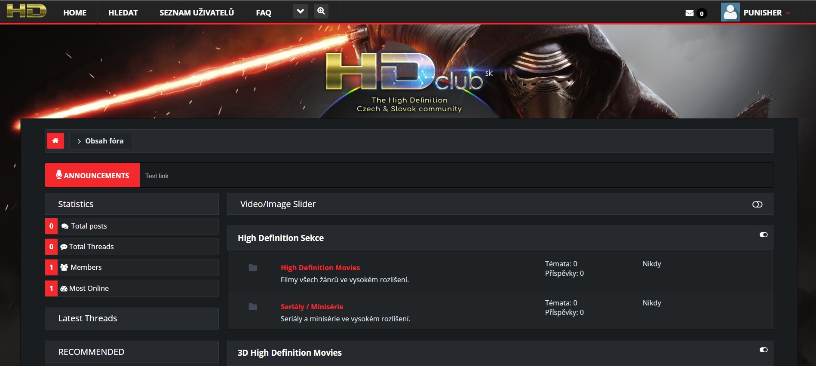Click the Statistics panel header
The image size is (816, 366).
point(132,204)
